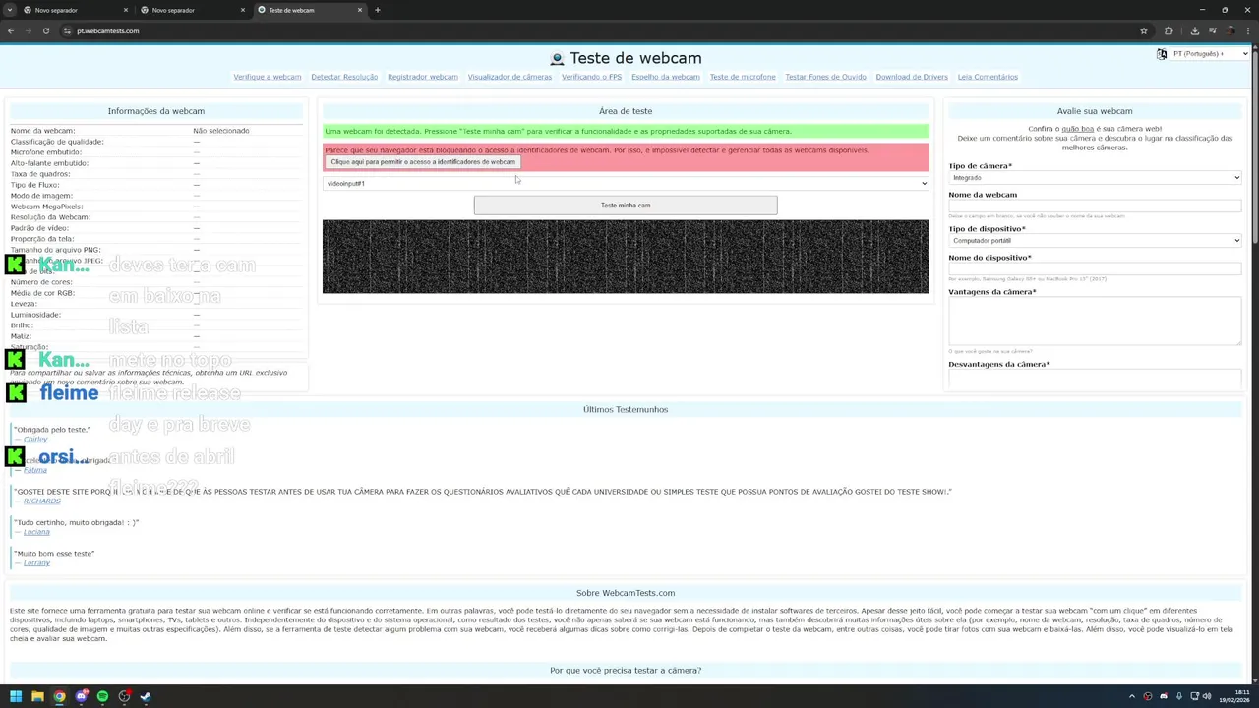Screen dimensions: 1259x708
Task: Open Testar Fones de Ouvido
Action: pos(825,77)
